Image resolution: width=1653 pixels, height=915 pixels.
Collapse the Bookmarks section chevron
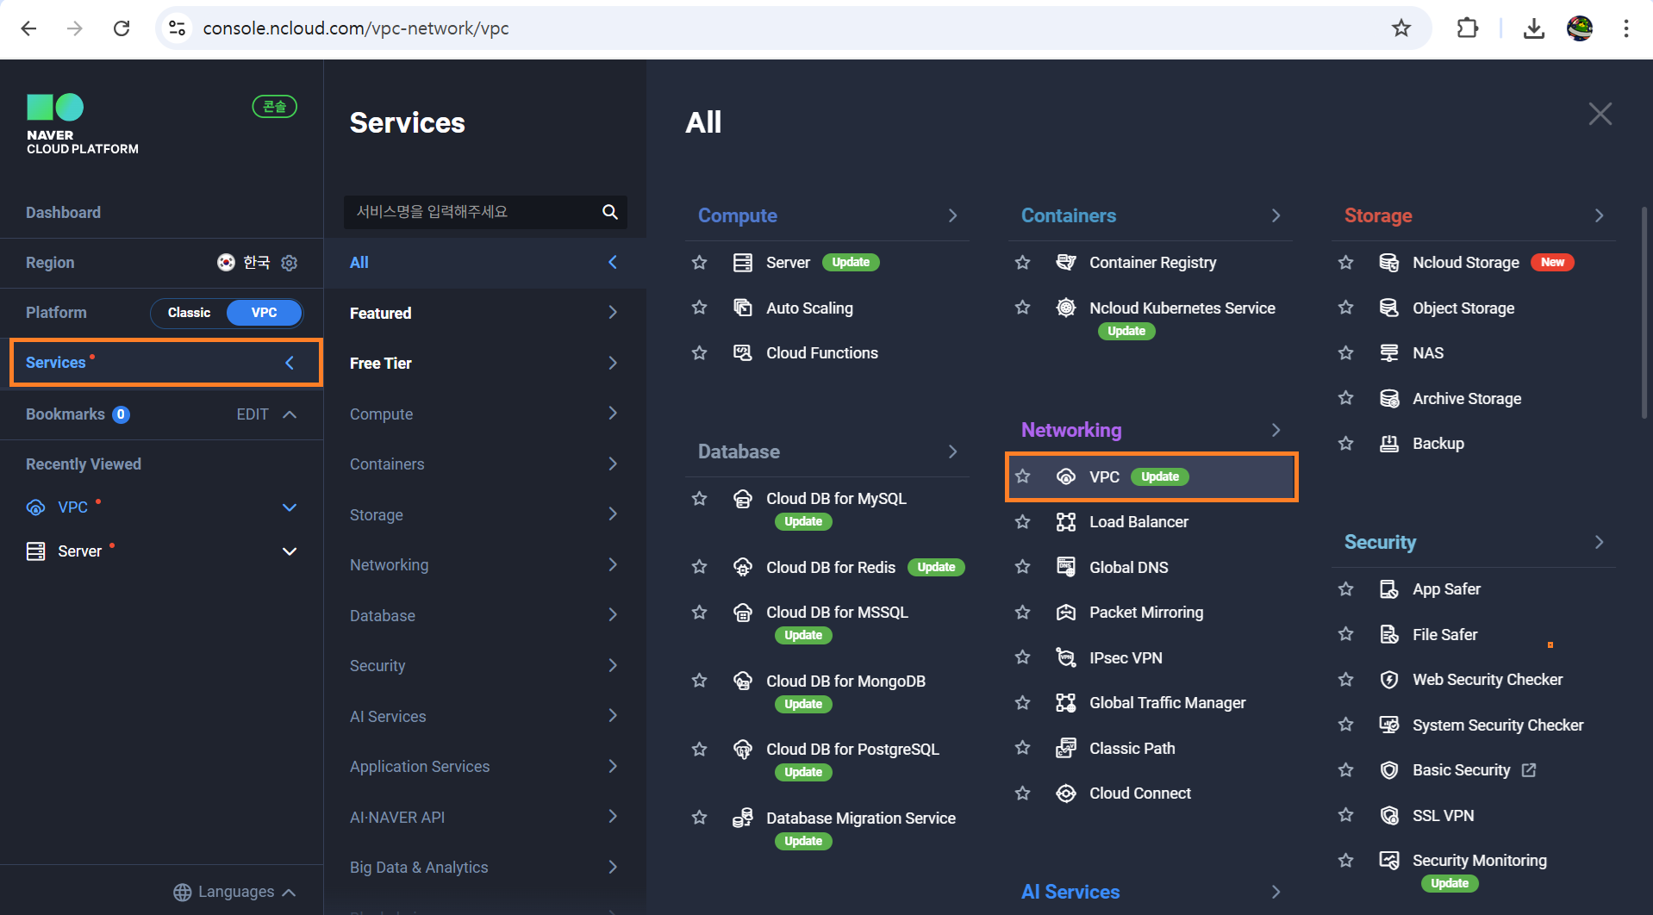coord(290,414)
